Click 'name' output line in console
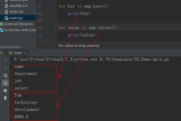Viewport: 181px width, 121px height. (19, 67)
